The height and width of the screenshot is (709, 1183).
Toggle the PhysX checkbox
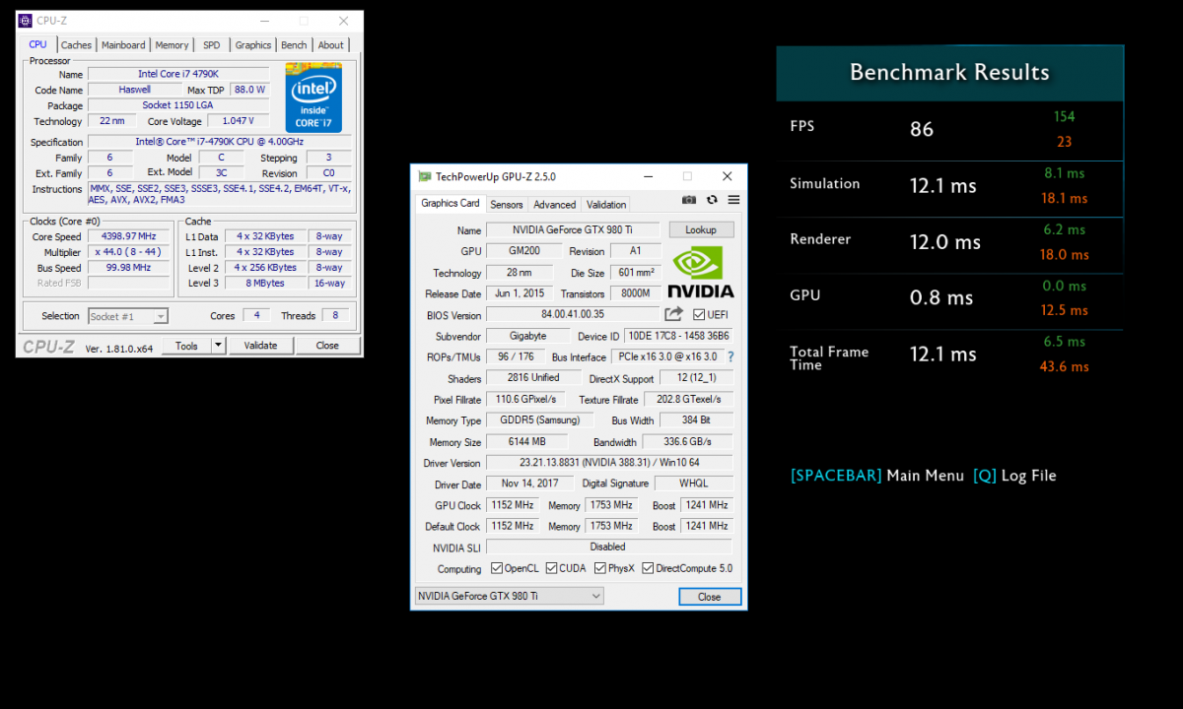click(600, 568)
